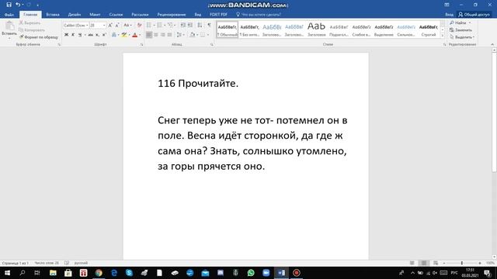This screenshot has height=279, width=497.
Task: Toggle paragraph marks (¶) display
Action: pyautogui.click(x=209, y=25)
